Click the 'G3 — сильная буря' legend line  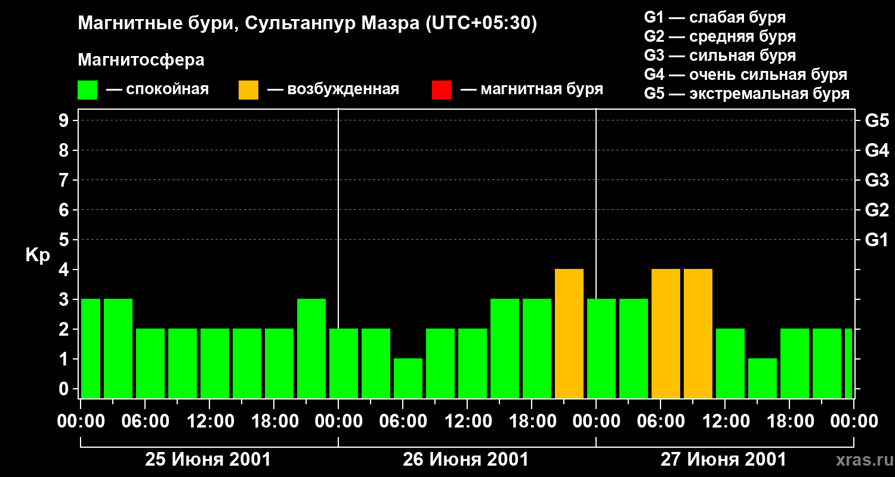[x=720, y=55]
